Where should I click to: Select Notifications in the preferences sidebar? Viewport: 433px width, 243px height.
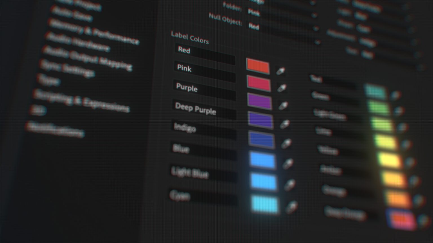coord(55,129)
